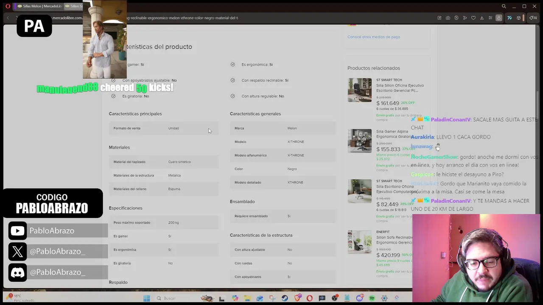This screenshot has width=543, height=305.
Task: Click the address bar URL field
Action: (x=182, y=18)
